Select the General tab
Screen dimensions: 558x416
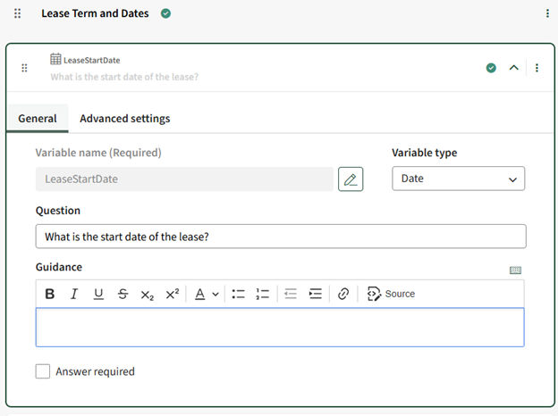38,118
